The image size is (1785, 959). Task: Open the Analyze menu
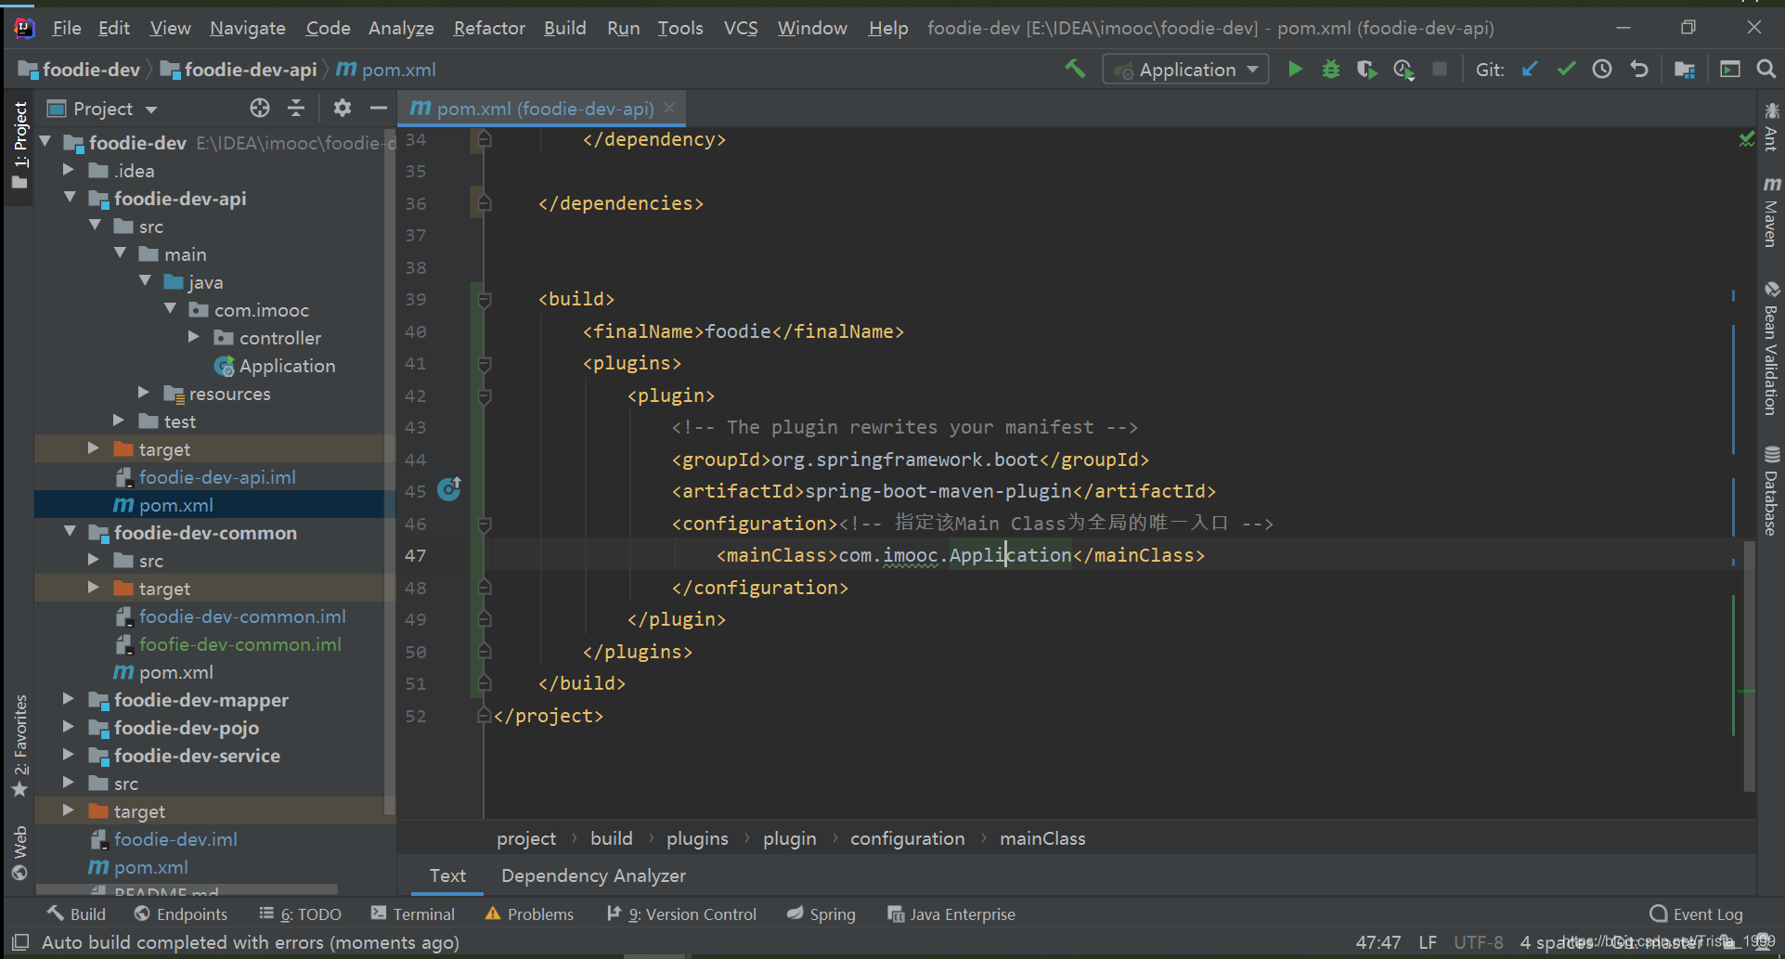[x=401, y=28]
